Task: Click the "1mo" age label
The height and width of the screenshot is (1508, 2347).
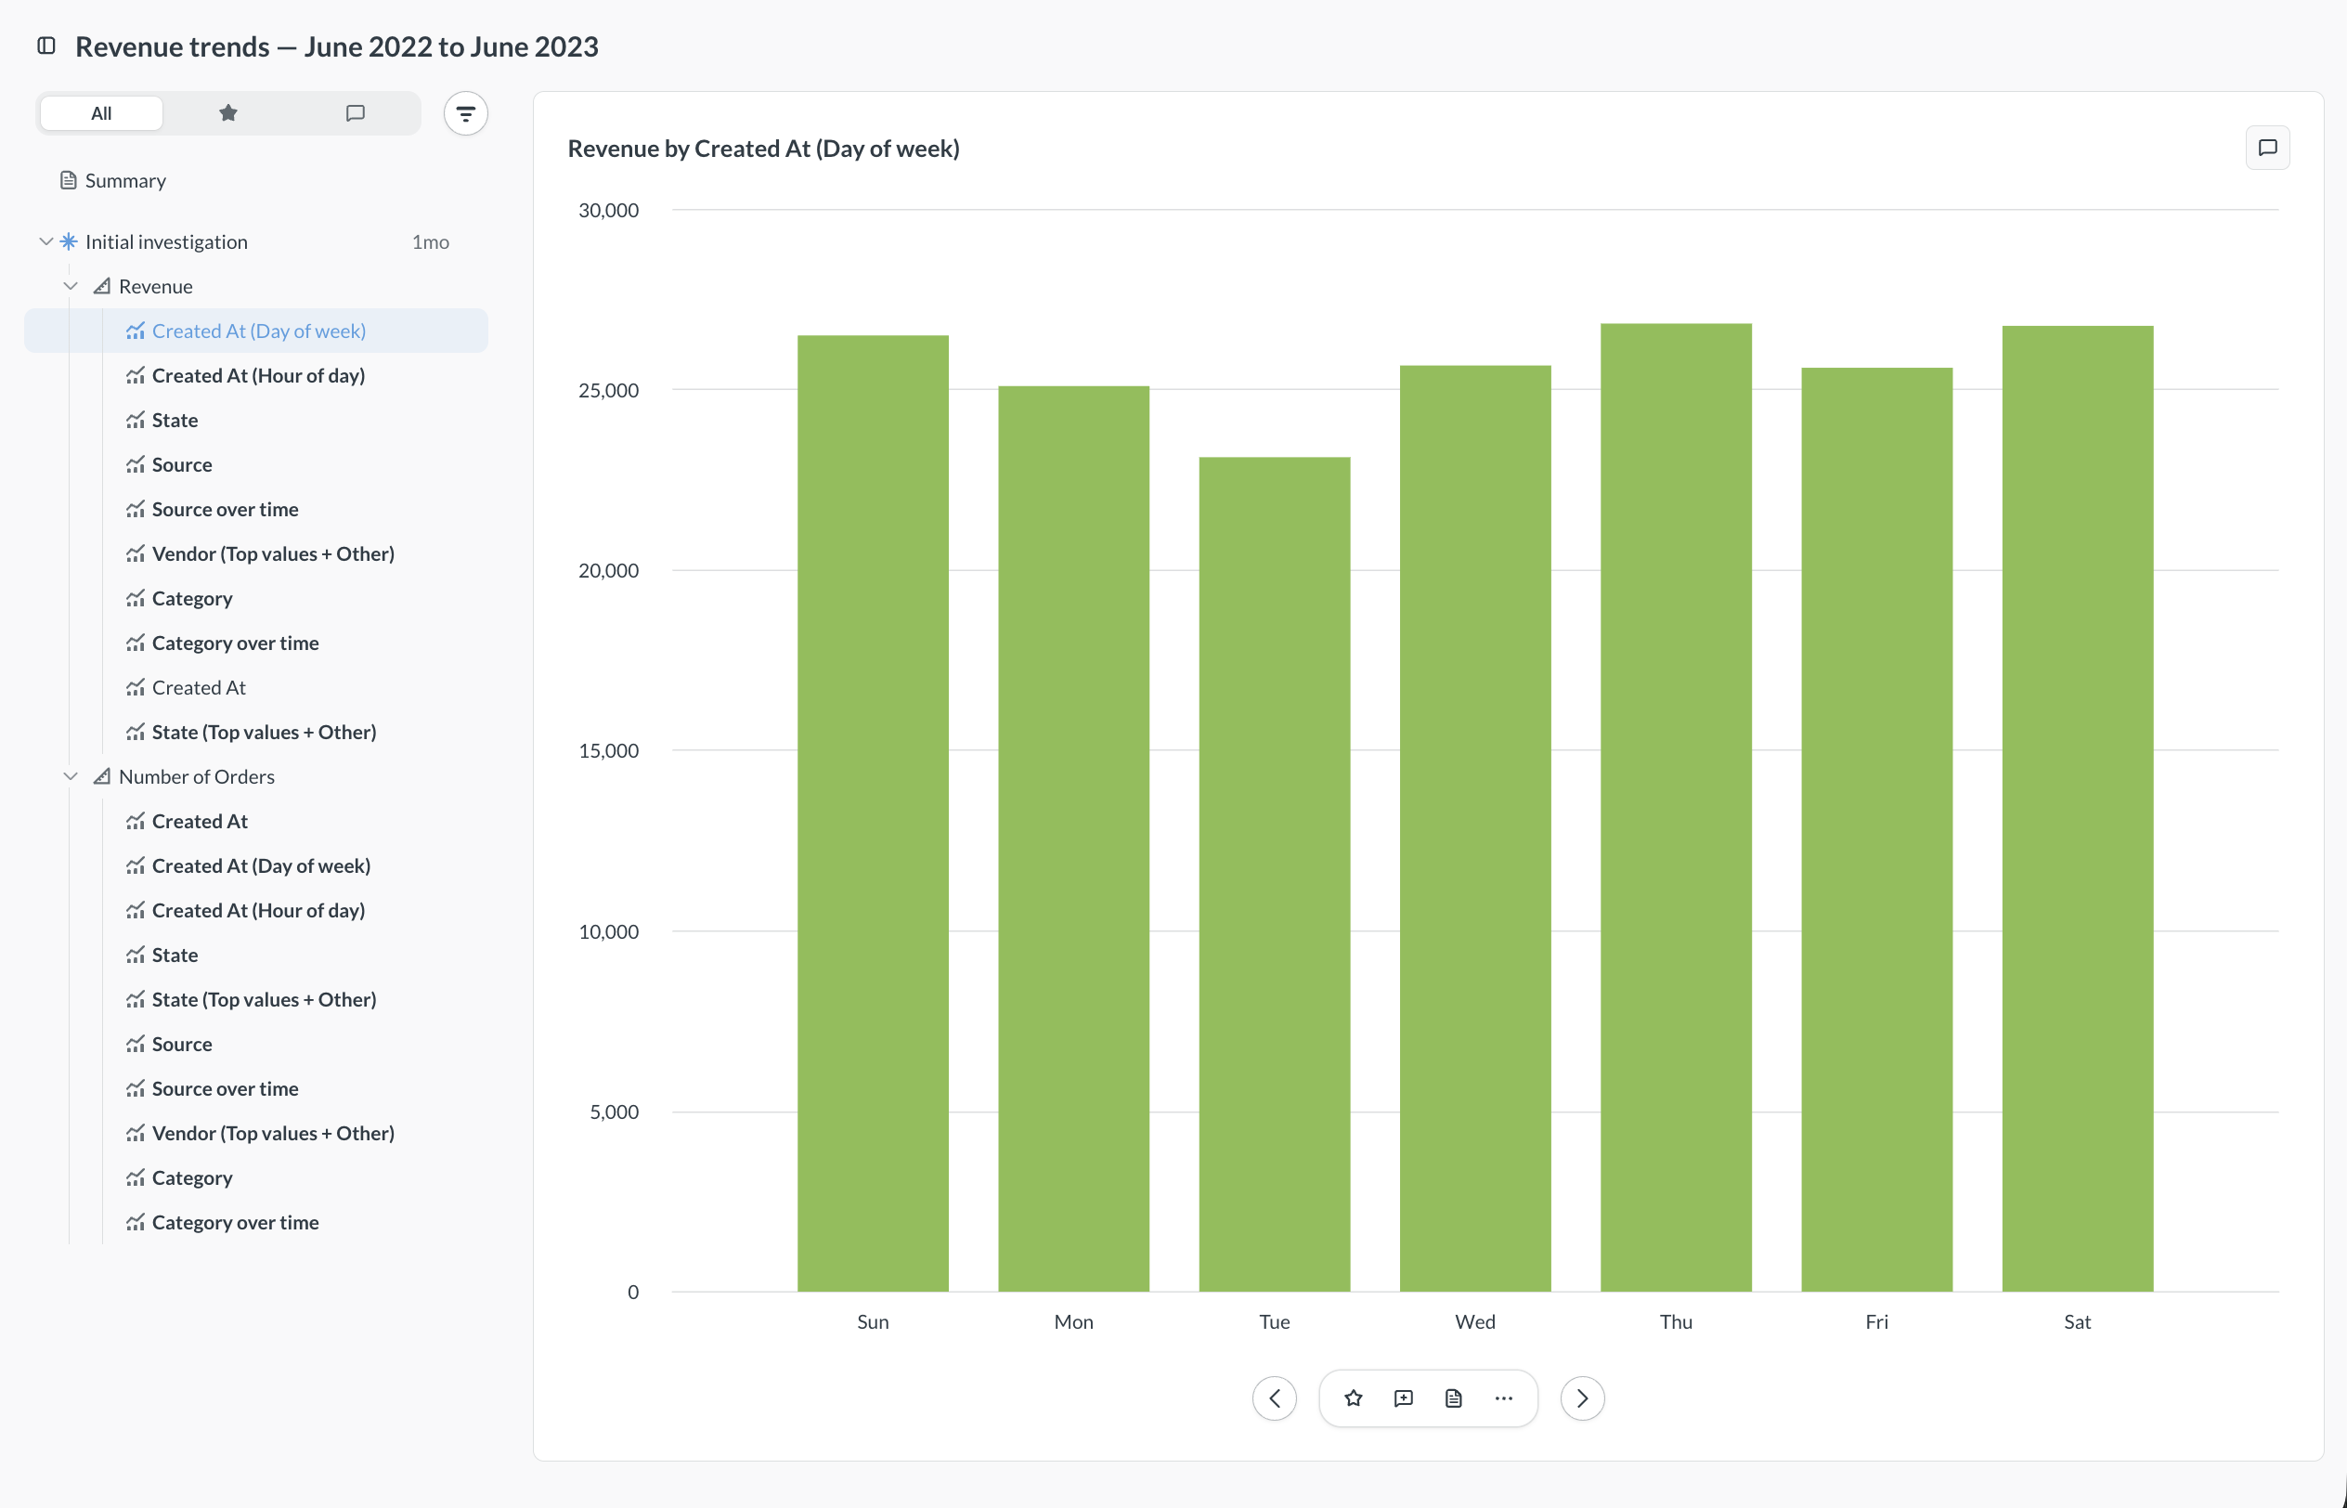Action: coord(431,241)
